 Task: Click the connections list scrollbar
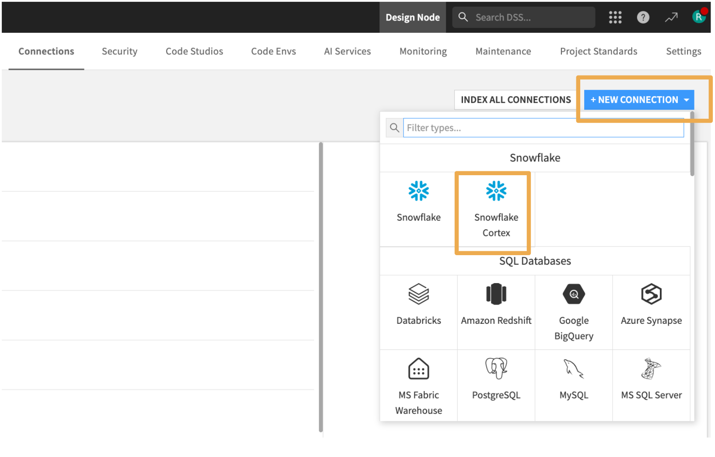321,287
